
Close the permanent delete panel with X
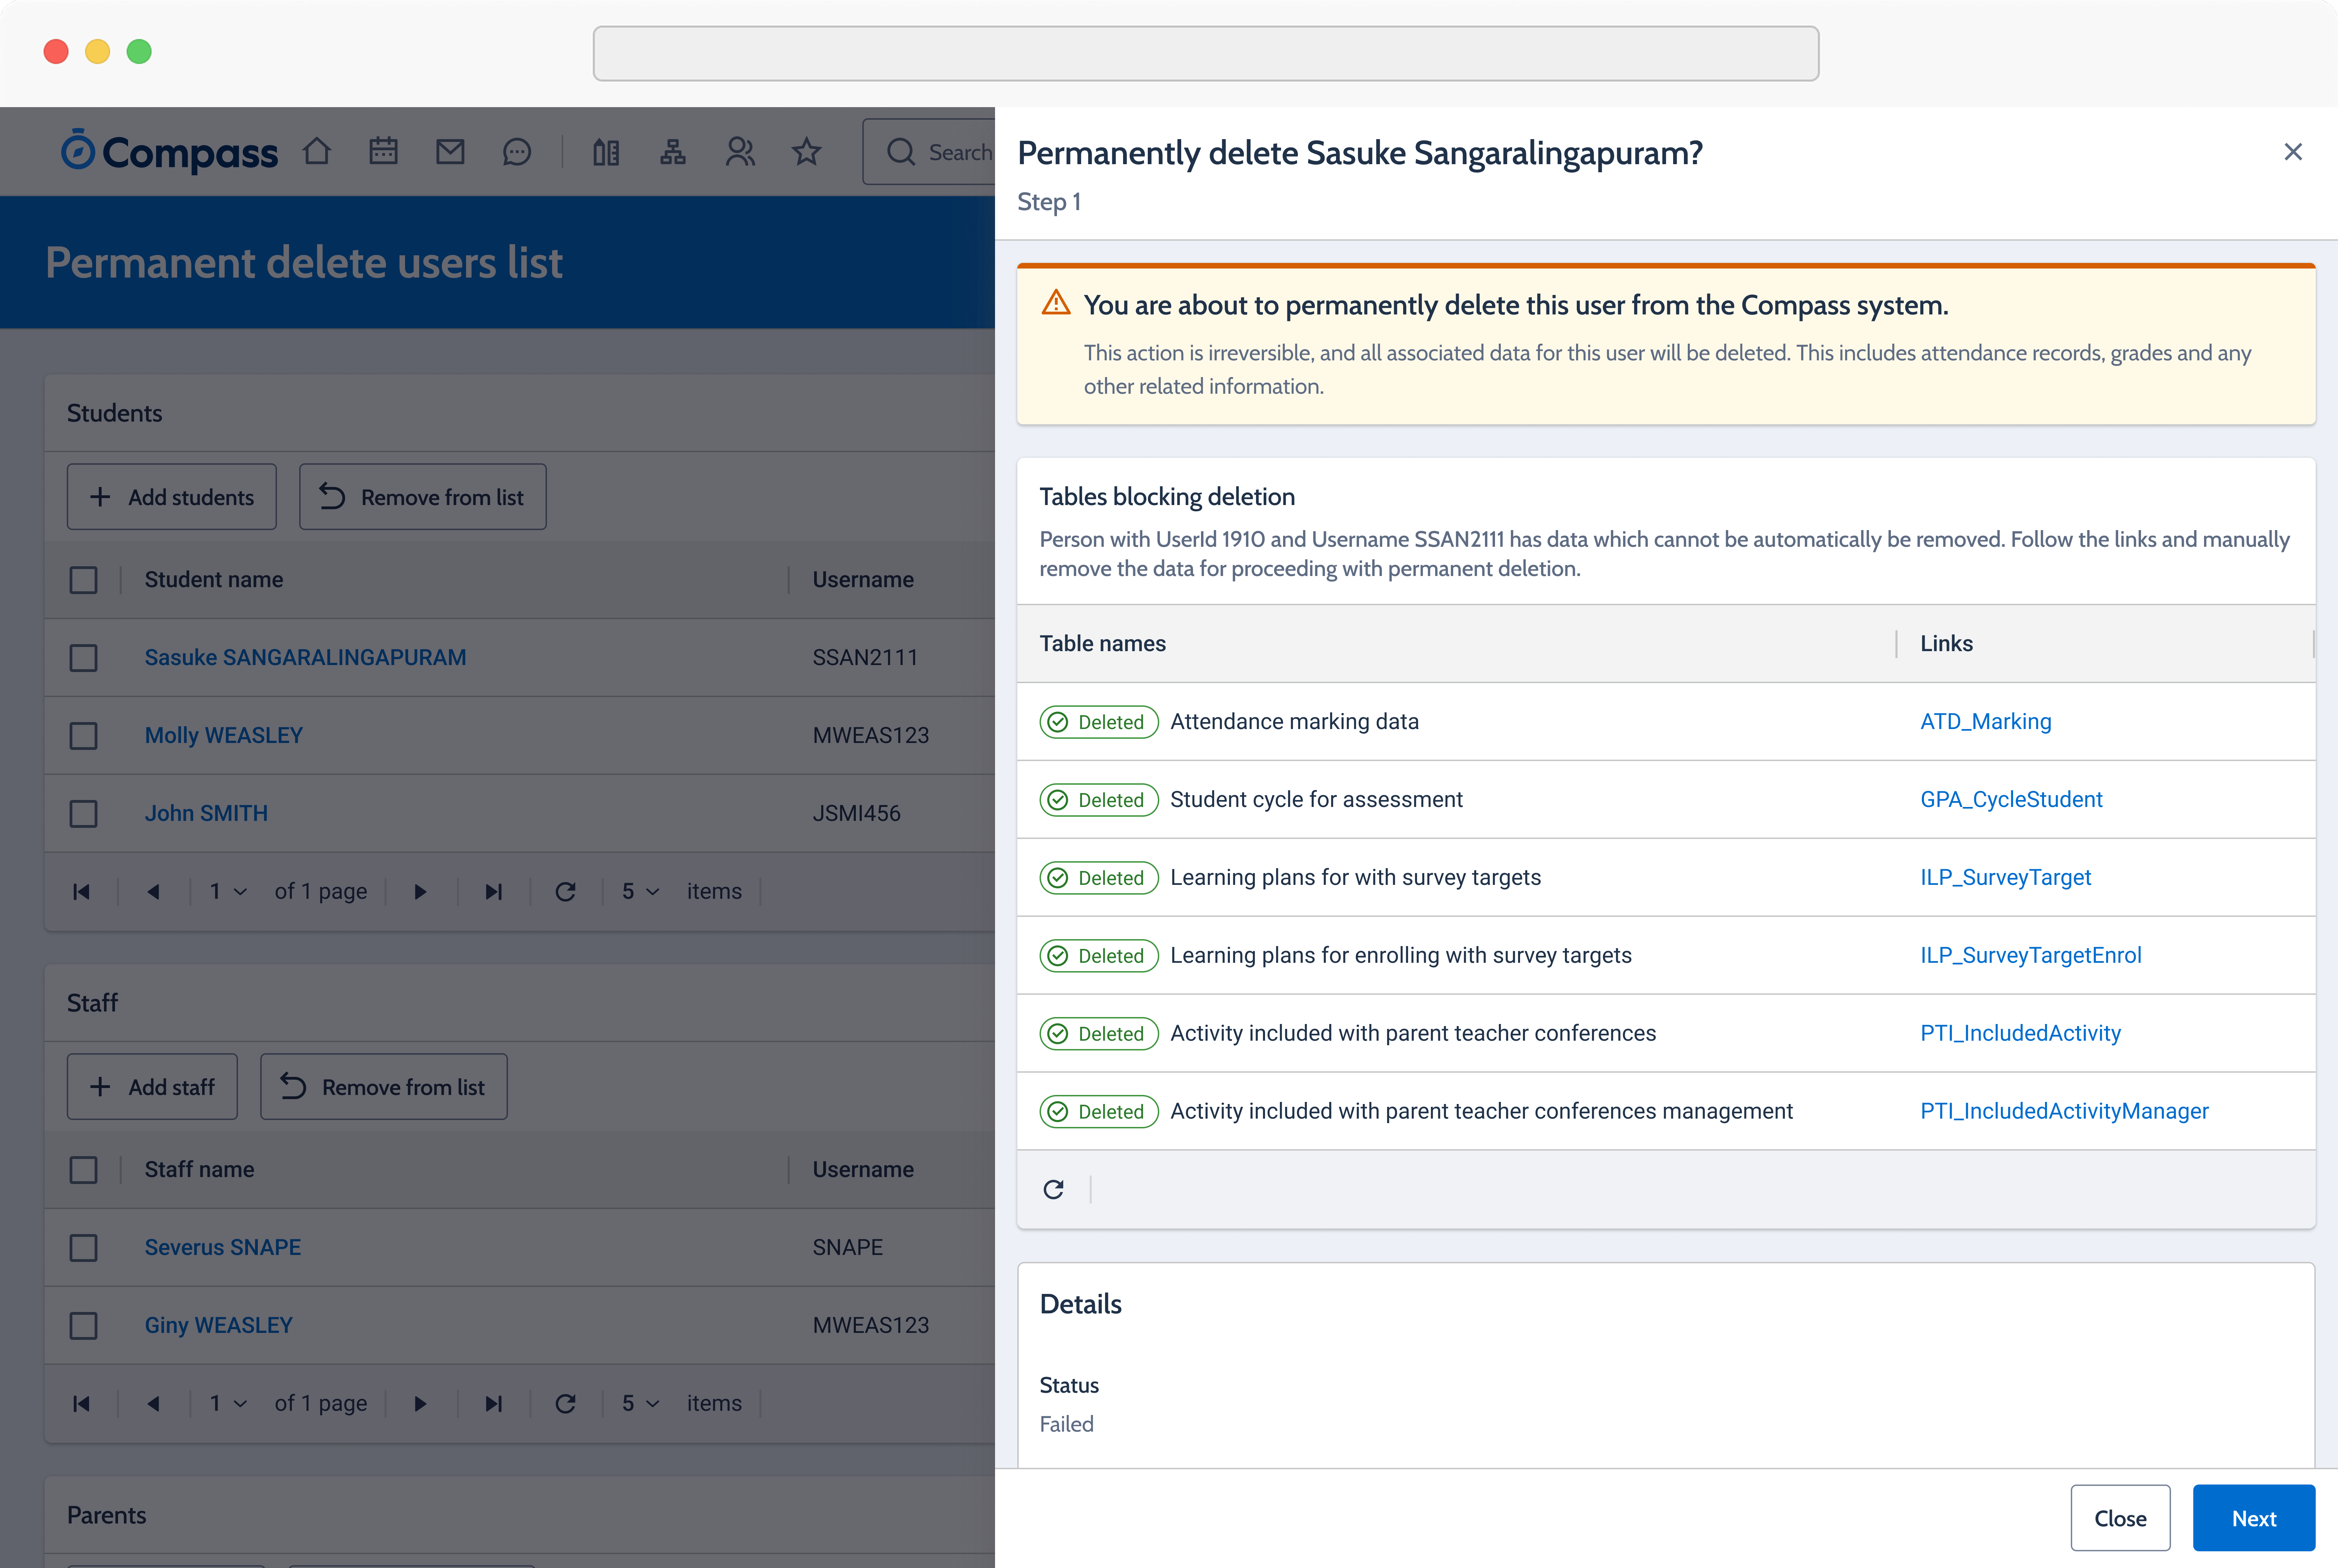2293,152
